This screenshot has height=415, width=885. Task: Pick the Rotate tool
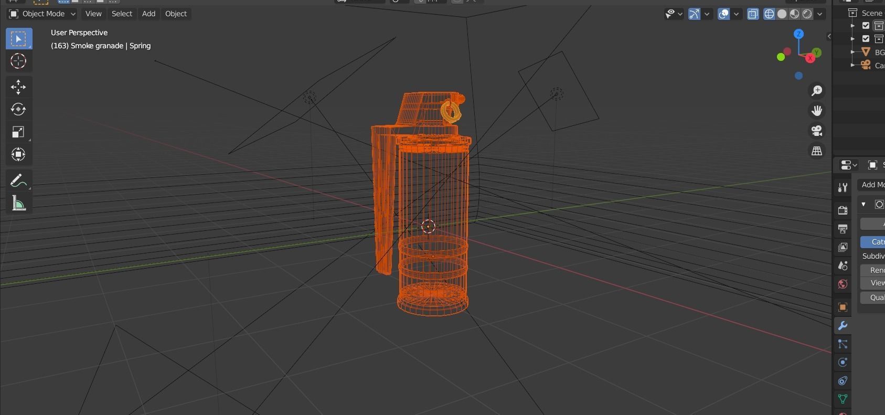coord(19,109)
